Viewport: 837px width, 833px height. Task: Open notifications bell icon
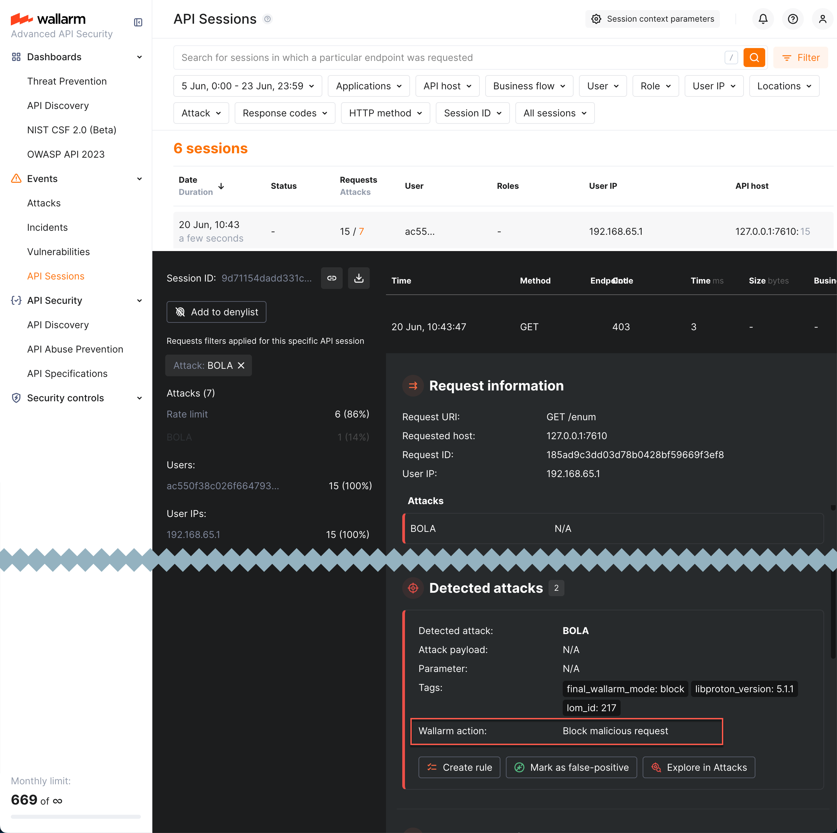[x=763, y=19]
